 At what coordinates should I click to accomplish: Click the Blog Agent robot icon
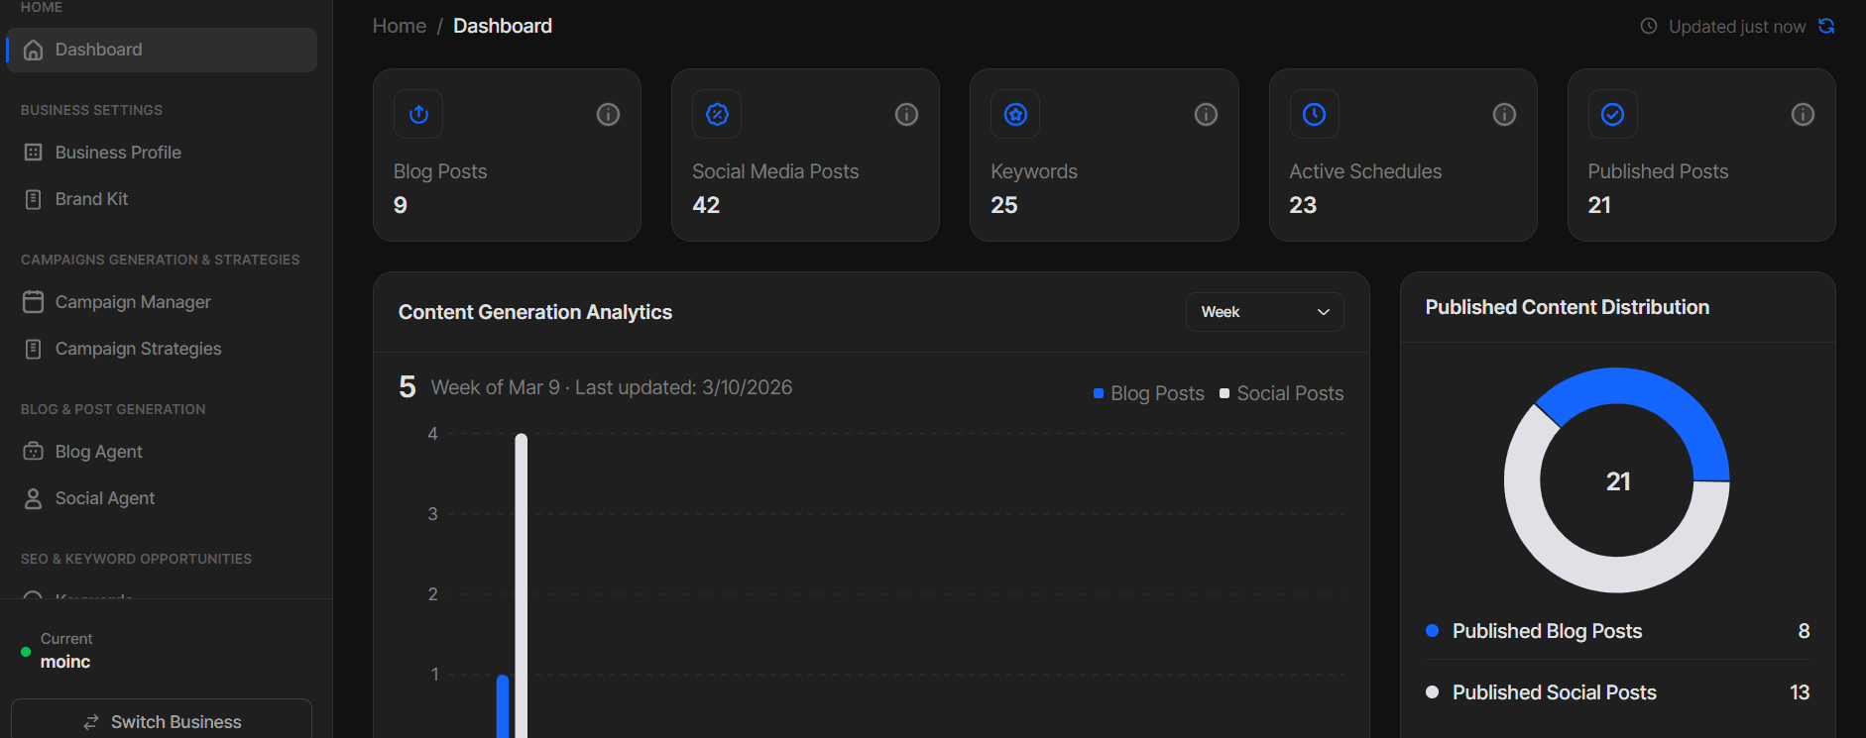(34, 452)
